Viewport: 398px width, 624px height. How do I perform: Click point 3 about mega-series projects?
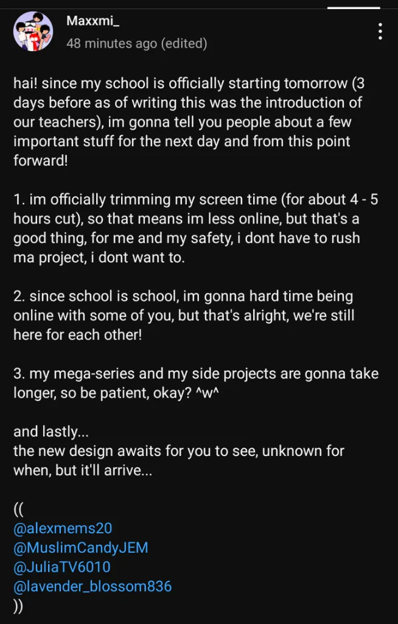(196, 384)
